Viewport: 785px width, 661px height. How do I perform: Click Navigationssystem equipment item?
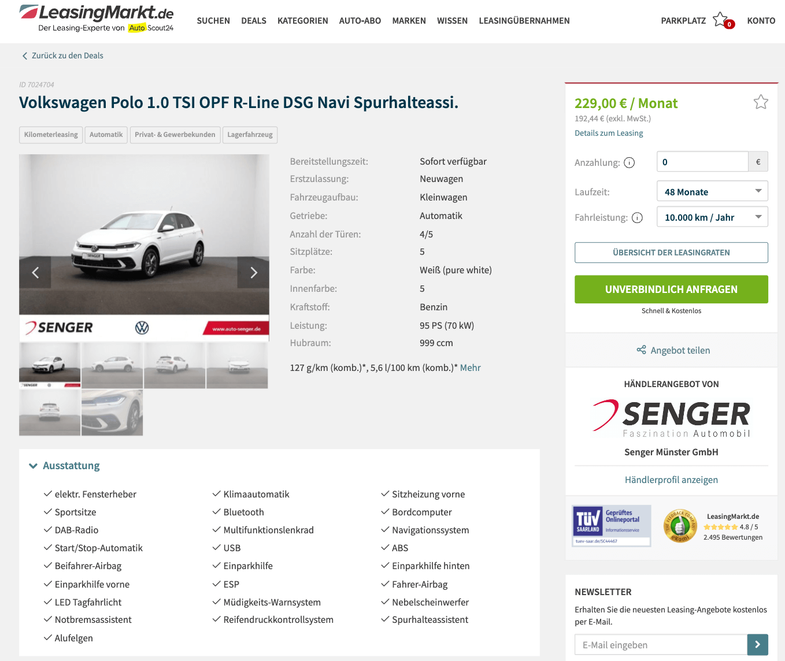[x=431, y=530]
